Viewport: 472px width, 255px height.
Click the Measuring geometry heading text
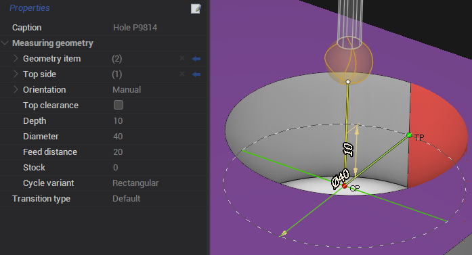(53, 43)
